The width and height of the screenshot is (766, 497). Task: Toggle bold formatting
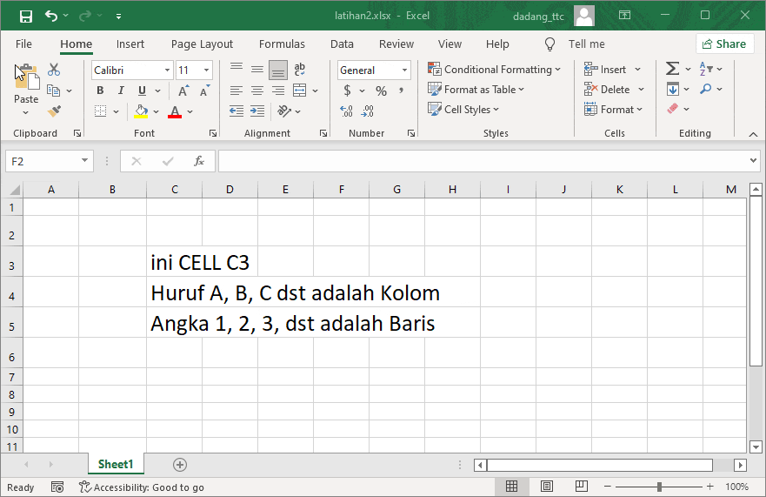tap(100, 91)
